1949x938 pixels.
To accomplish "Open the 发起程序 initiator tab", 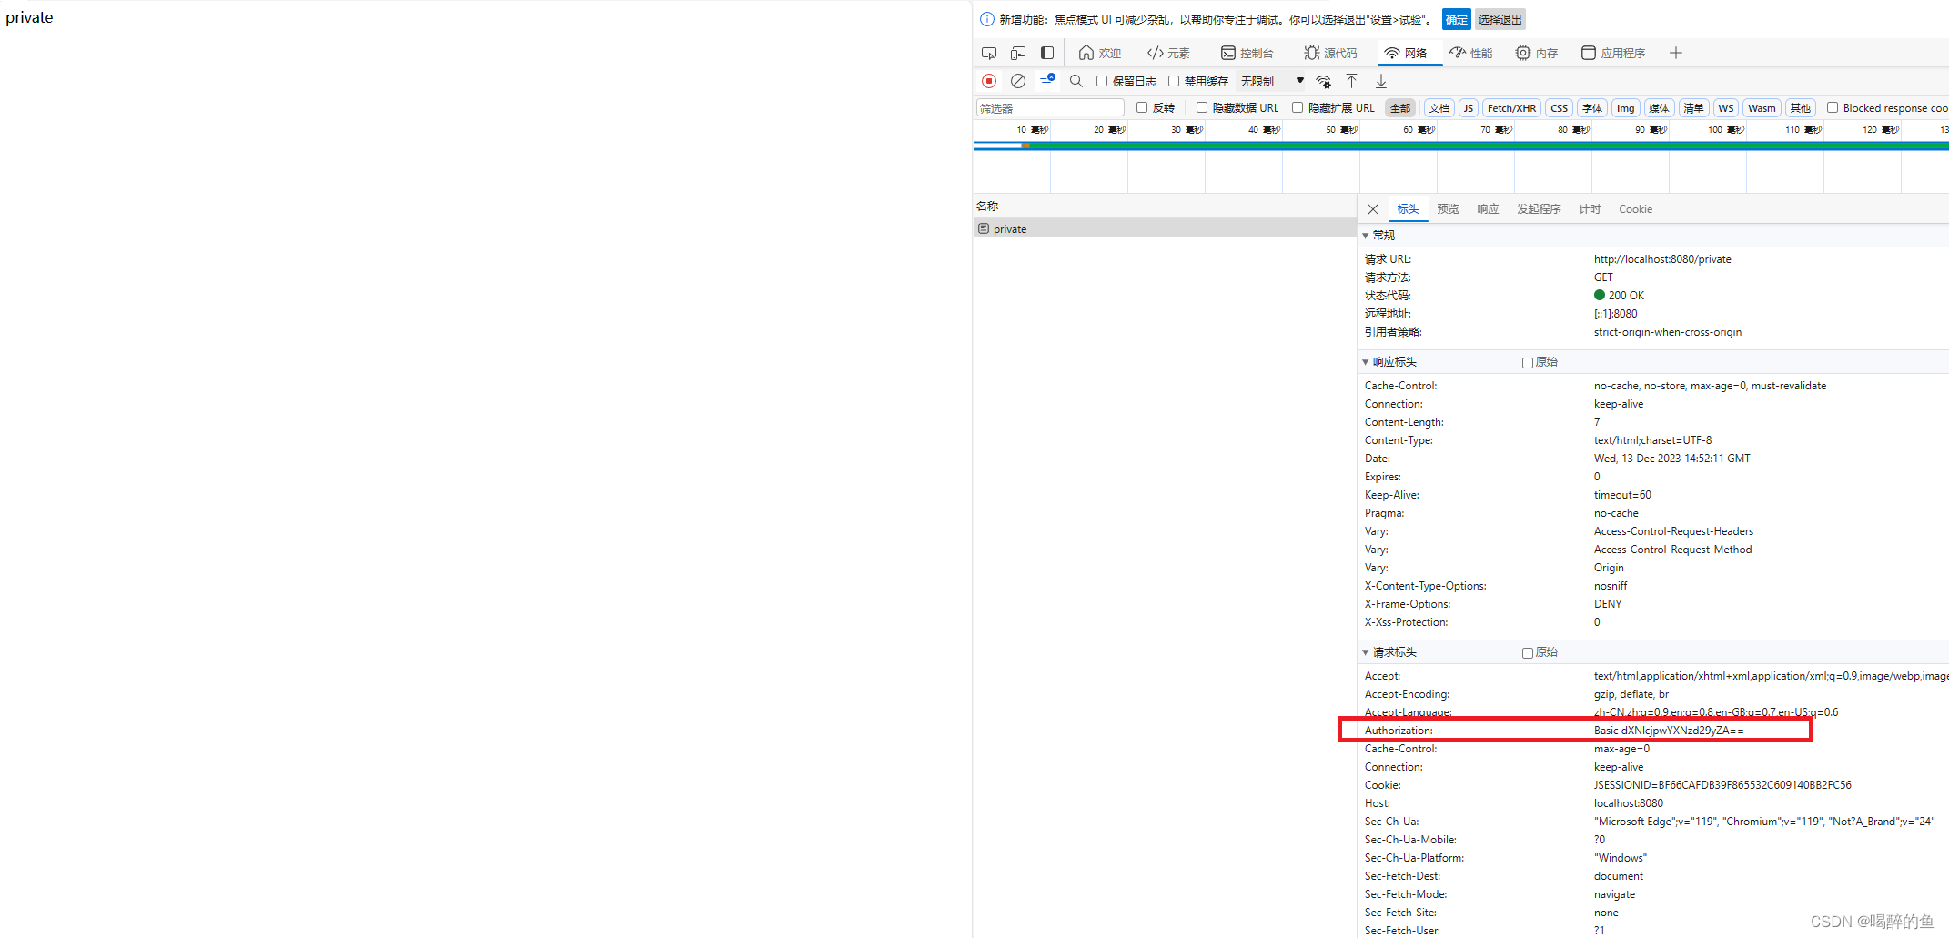I will 1539,209.
